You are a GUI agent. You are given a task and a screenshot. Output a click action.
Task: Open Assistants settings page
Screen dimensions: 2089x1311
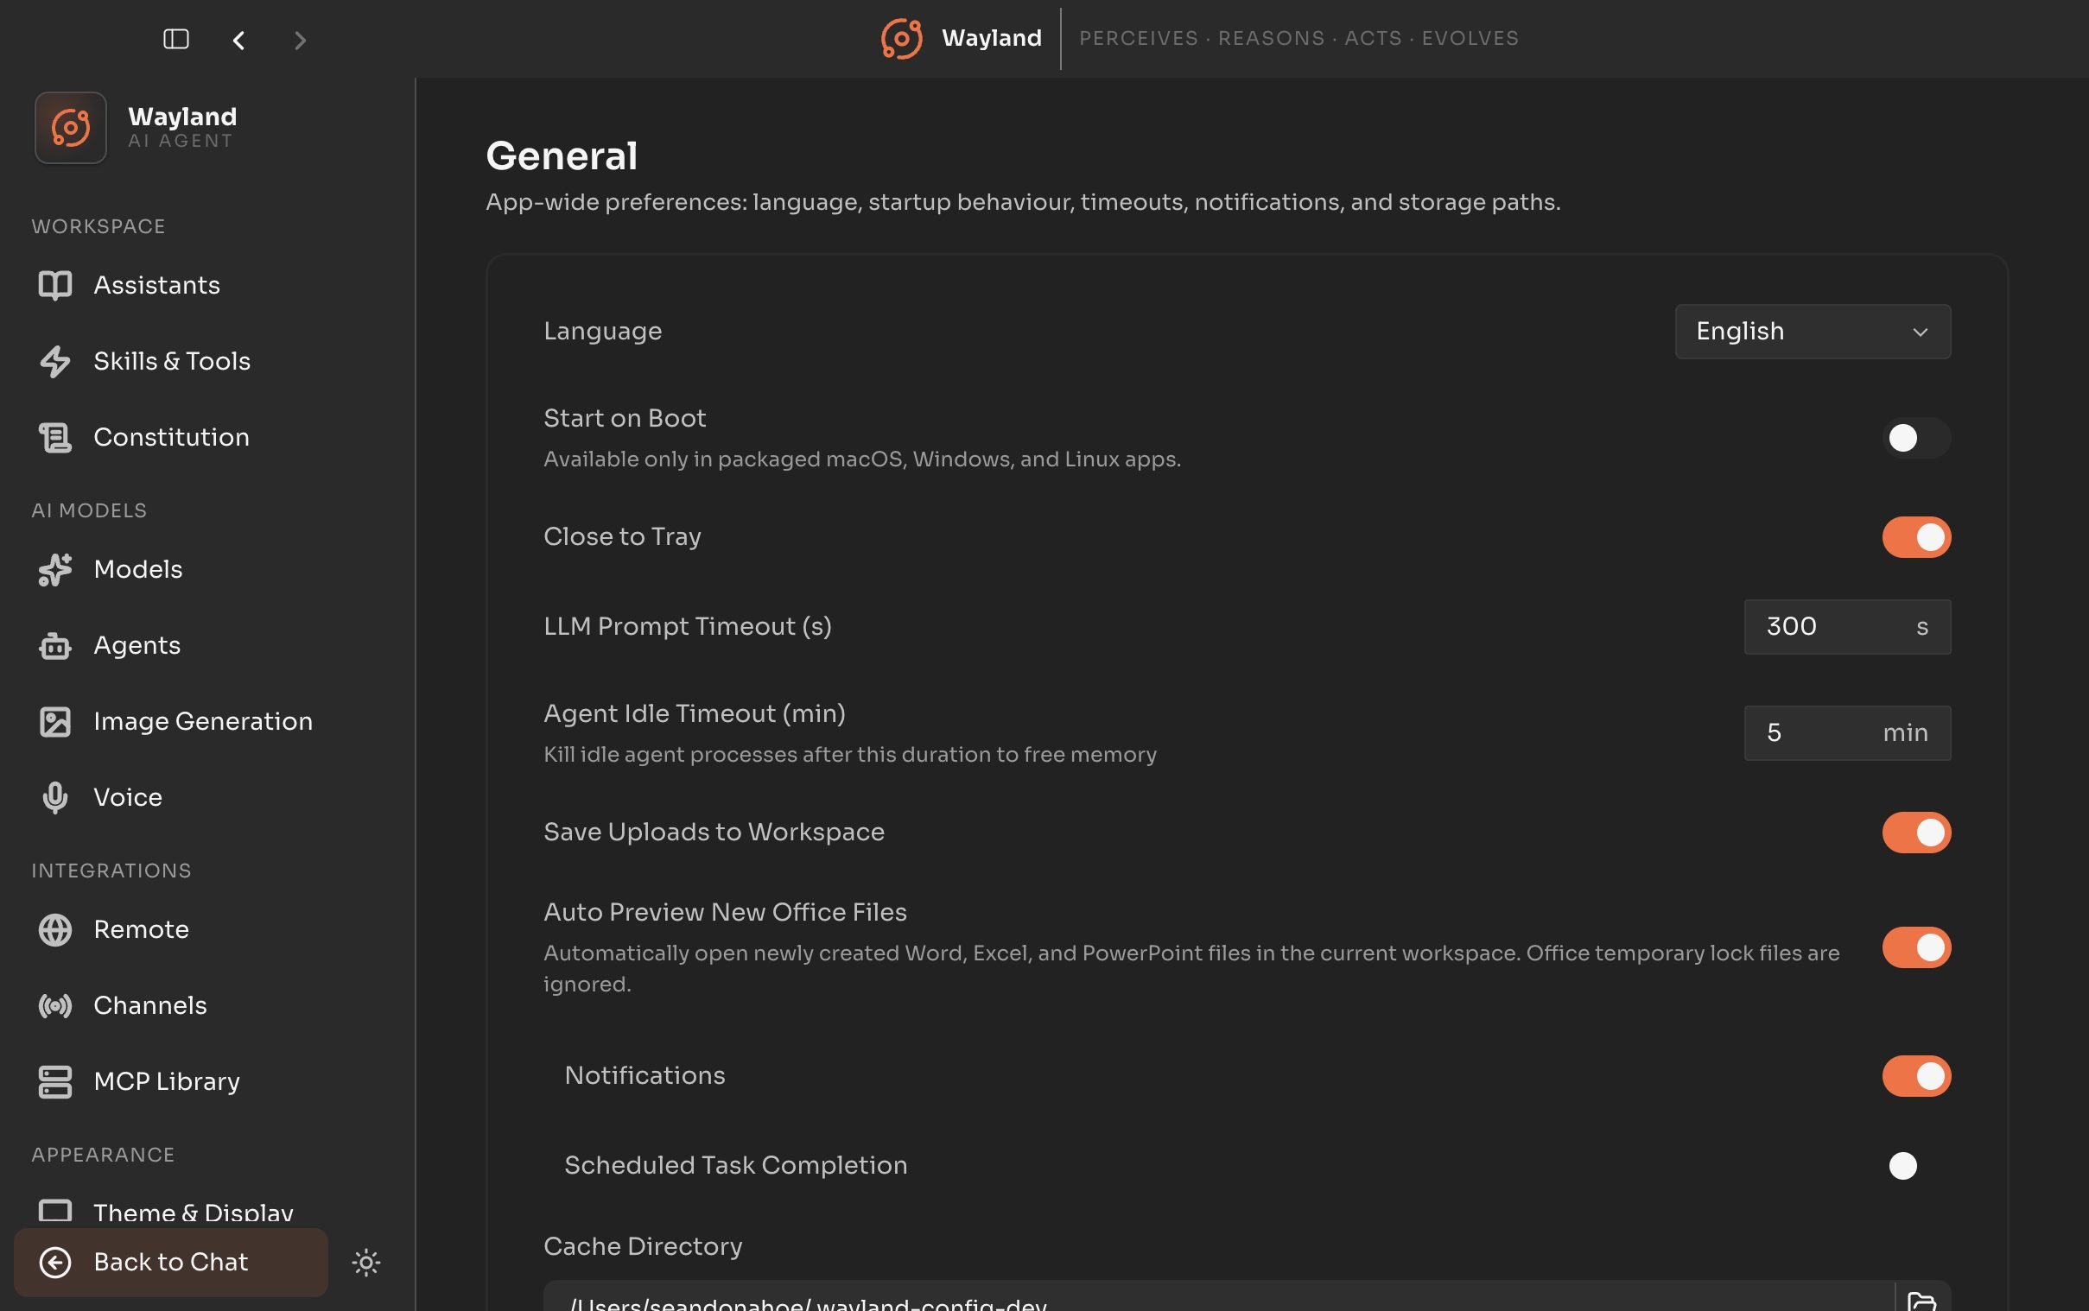[172, 285]
